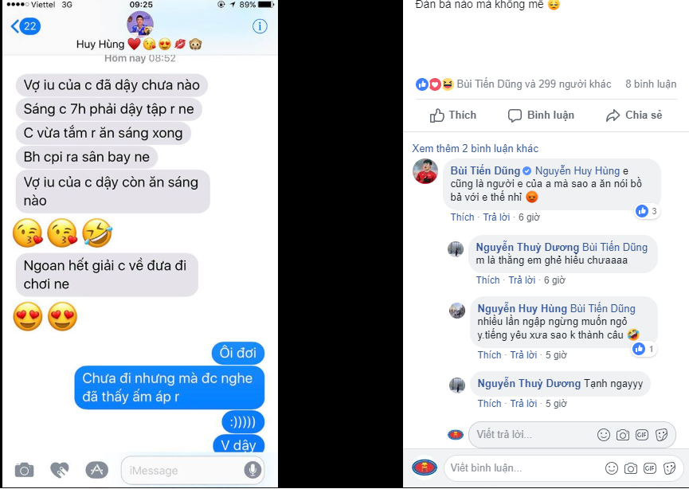Tap the microphone icon in iMessage field

click(253, 470)
